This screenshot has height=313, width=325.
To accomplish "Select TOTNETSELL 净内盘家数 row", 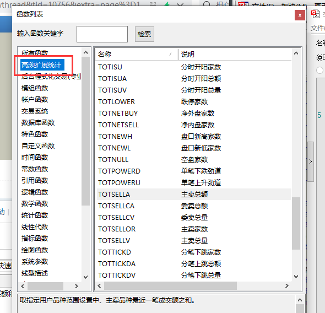I will click(x=194, y=125).
